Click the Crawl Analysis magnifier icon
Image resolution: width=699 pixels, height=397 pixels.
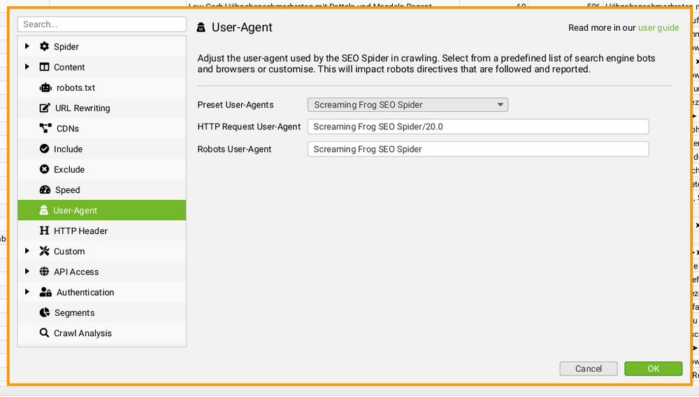(45, 333)
